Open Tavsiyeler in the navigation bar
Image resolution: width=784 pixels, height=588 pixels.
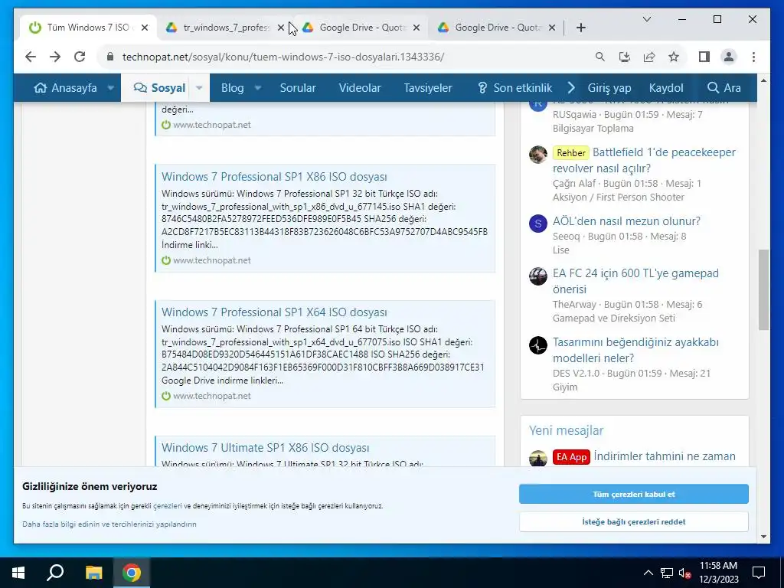(x=427, y=88)
